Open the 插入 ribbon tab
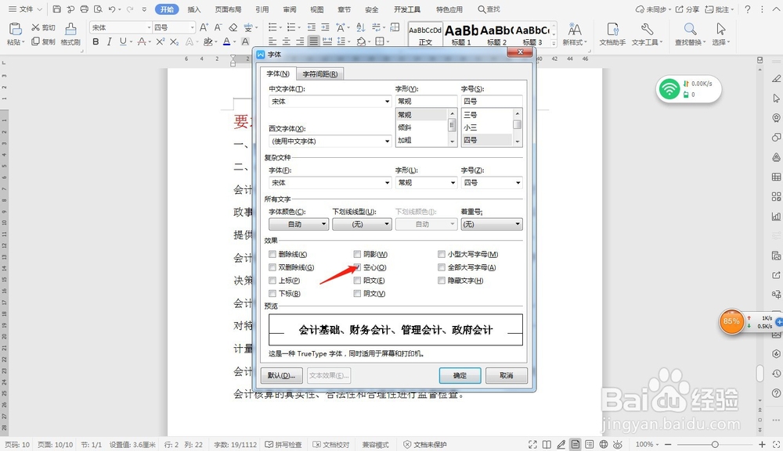783x451 pixels. [x=193, y=9]
